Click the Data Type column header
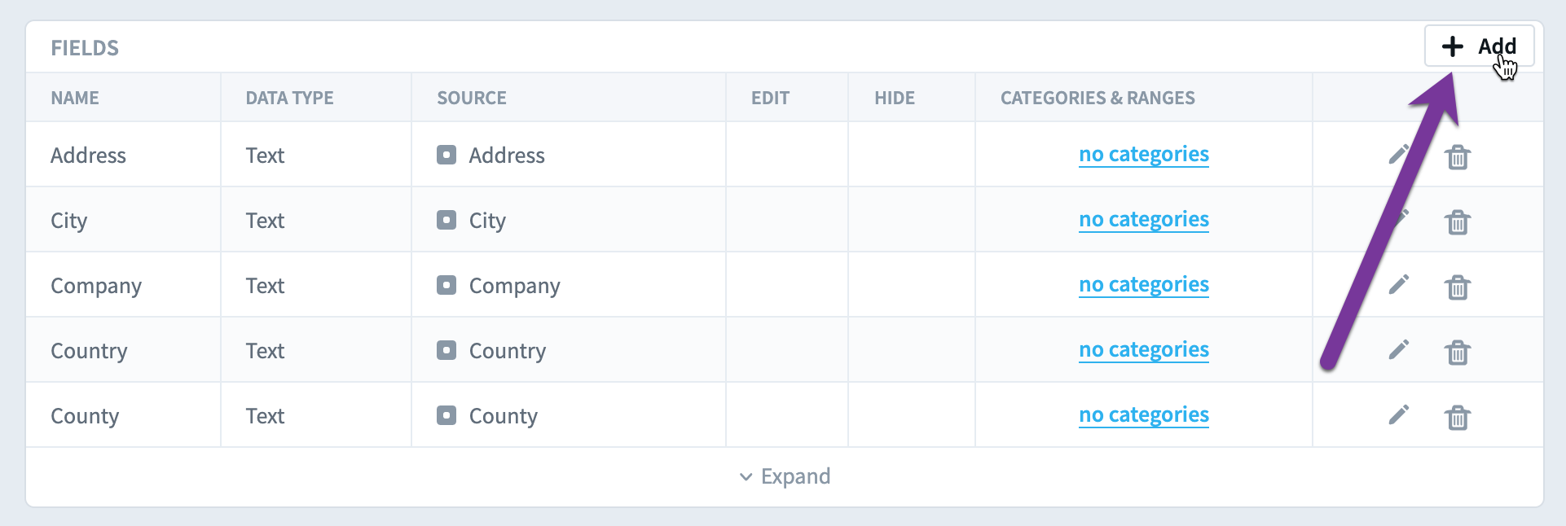Viewport: 1566px width, 526px height. [289, 98]
